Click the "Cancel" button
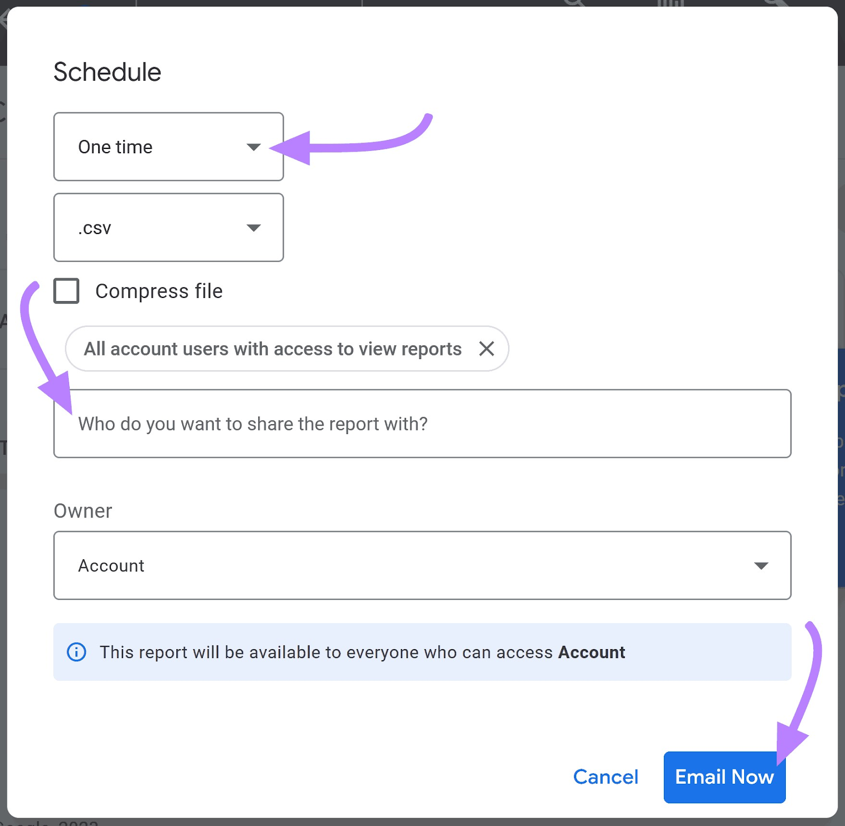 605,777
